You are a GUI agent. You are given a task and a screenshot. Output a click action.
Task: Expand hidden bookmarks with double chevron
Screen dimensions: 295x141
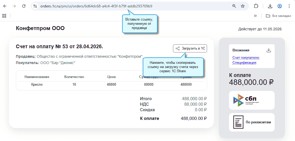click(x=255, y=16)
